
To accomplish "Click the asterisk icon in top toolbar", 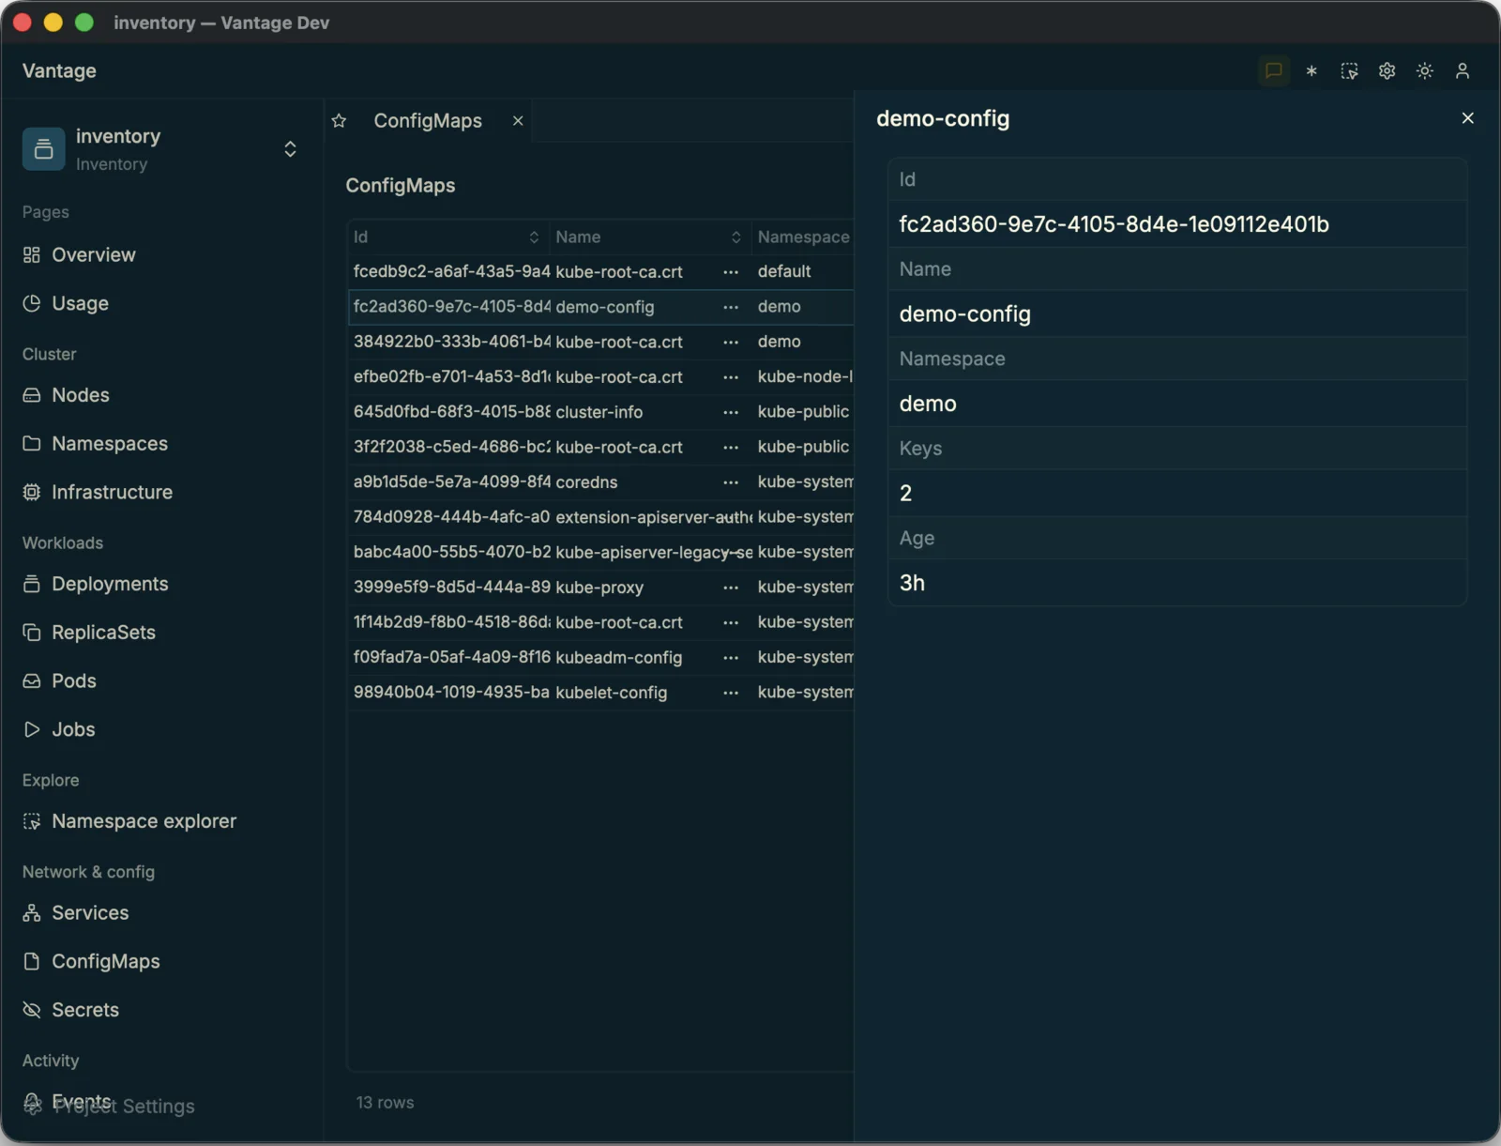I will pos(1311,71).
